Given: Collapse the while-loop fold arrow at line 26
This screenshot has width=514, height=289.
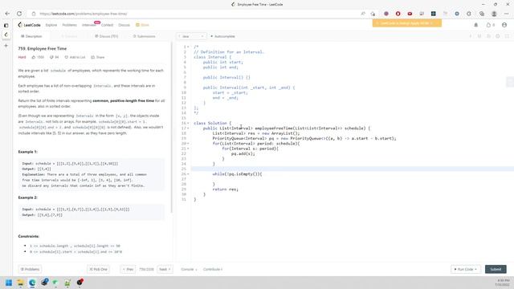Looking at the screenshot, I should click(188, 174).
